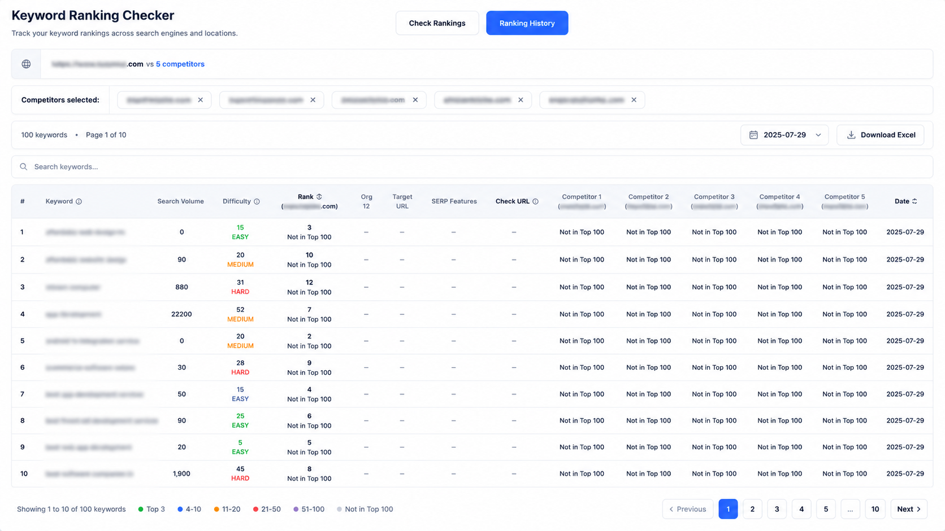Viewport: 945px width, 531px height.
Task: Click the globe icon beside the domain
Action: 26,64
